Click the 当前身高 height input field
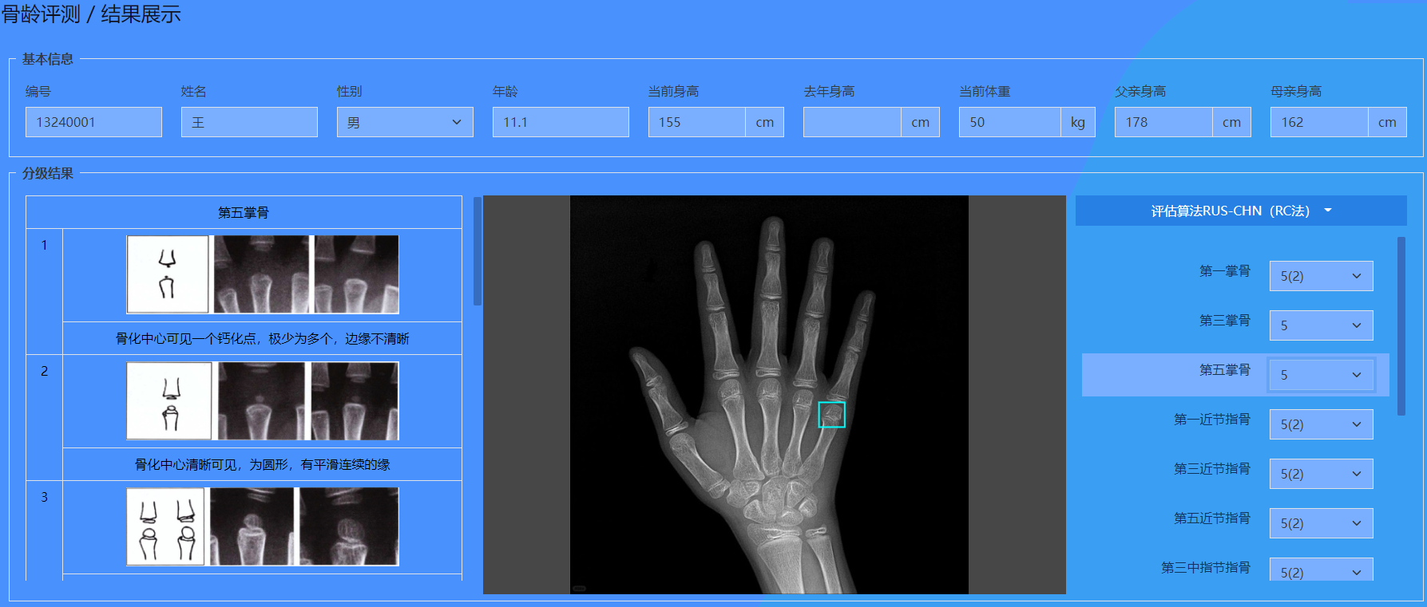This screenshot has width=1427, height=607. [696, 122]
